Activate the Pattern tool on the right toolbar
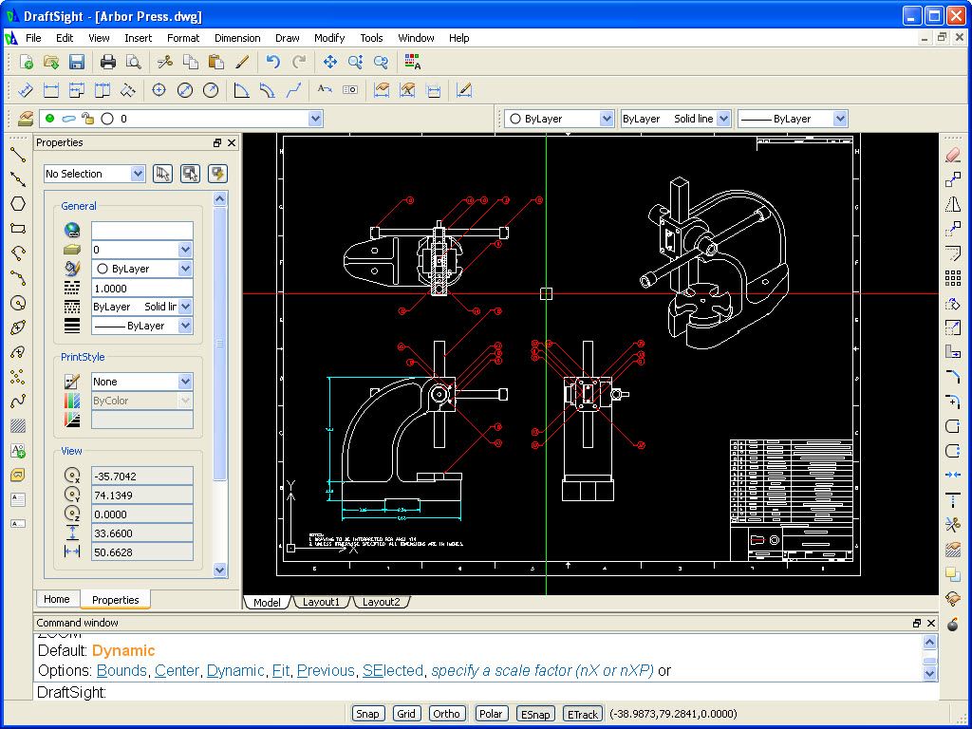The width and height of the screenshot is (972, 729). tap(953, 277)
